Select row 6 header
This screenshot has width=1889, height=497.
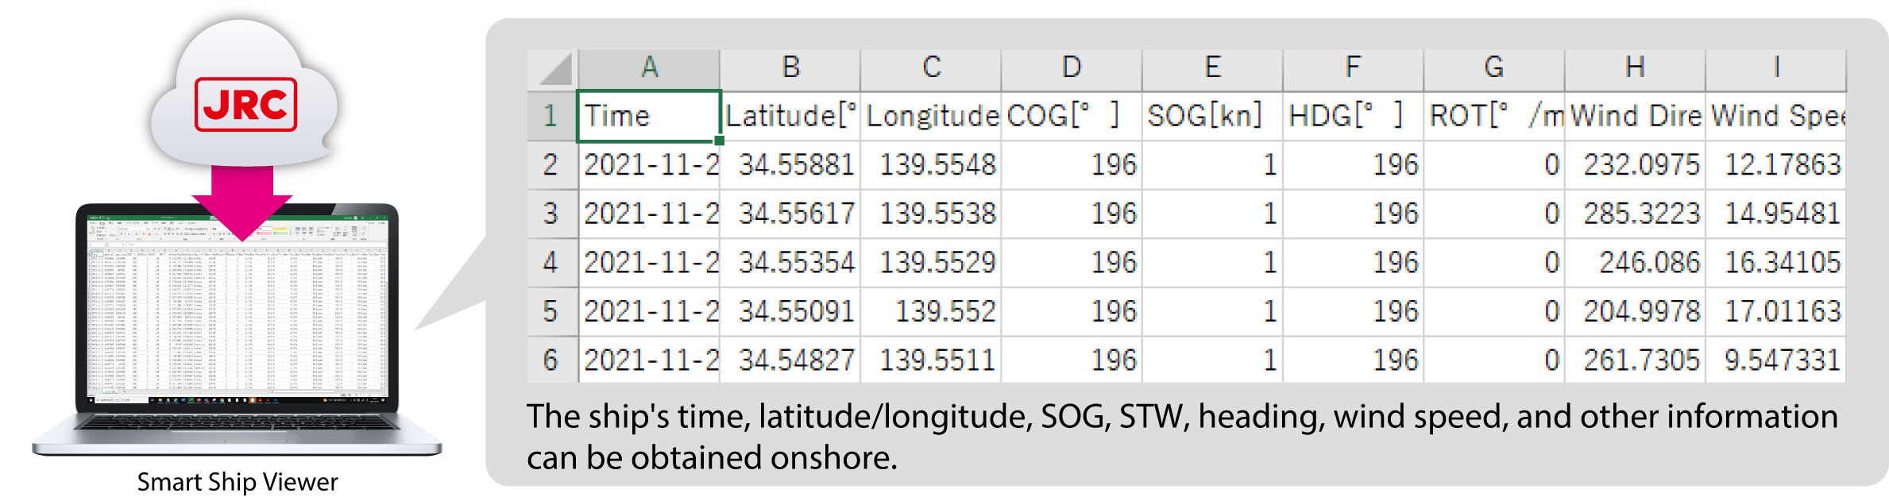551,360
